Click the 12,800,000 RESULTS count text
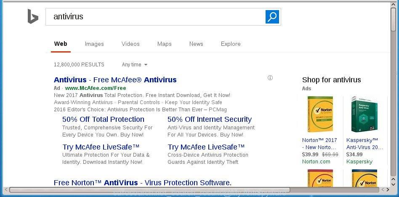This screenshot has height=197, width=399. tap(79, 65)
